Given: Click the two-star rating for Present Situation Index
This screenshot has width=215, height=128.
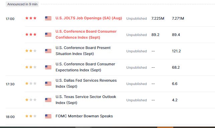Looking at the screenshot, I should (31, 51).
